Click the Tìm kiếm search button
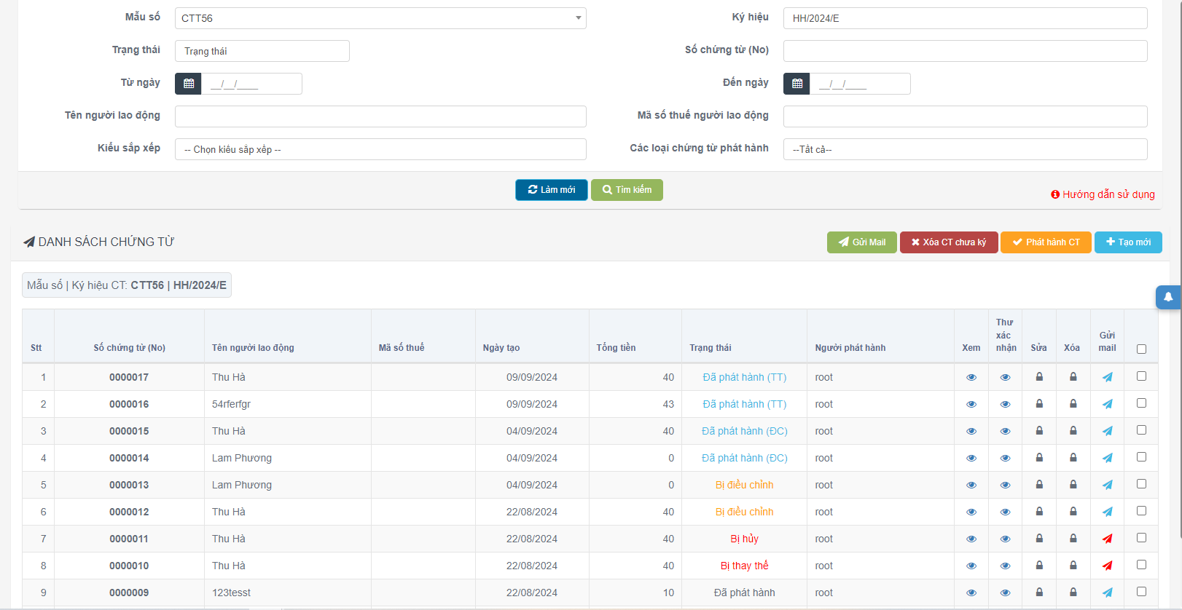Image resolution: width=1182 pixels, height=610 pixels. pos(627,190)
